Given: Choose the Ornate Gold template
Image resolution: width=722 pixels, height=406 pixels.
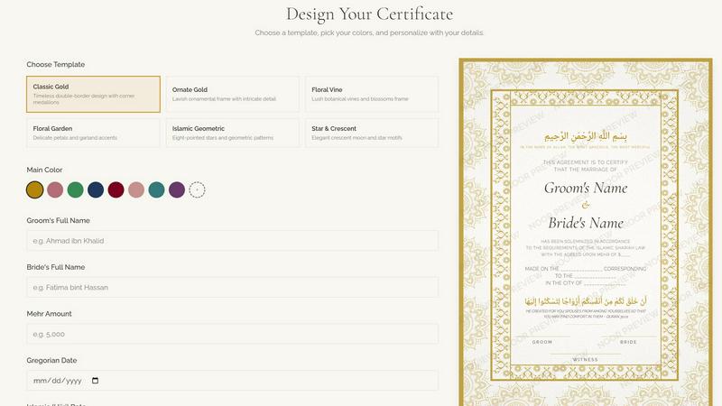Looking at the screenshot, I should coord(232,95).
